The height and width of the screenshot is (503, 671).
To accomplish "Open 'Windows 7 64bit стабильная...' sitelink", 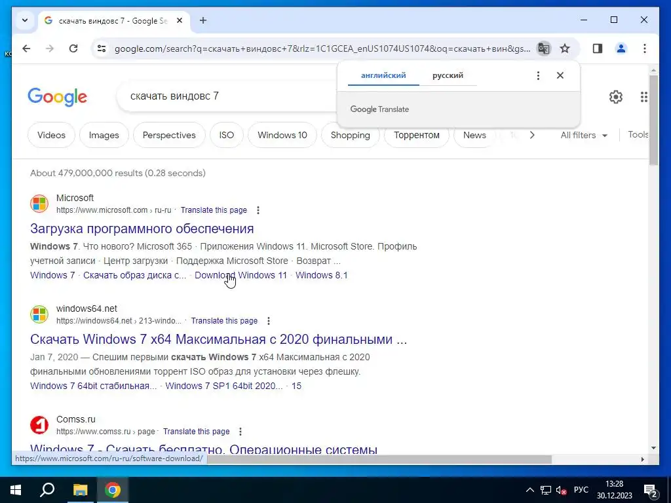I will pos(93,386).
